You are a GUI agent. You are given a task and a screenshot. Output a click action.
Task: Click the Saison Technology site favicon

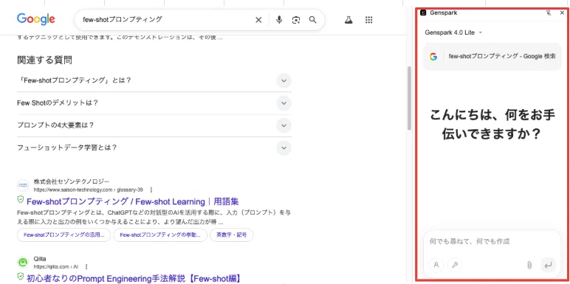23,185
